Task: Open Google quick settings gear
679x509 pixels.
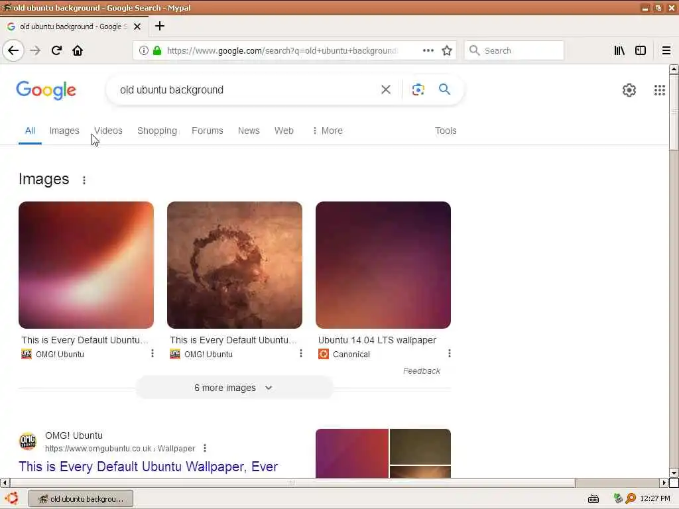Action: click(629, 90)
